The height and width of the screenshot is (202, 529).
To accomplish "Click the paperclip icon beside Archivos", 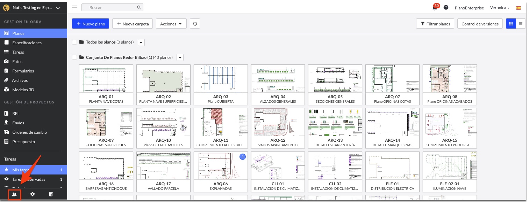I will coord(6,80).
